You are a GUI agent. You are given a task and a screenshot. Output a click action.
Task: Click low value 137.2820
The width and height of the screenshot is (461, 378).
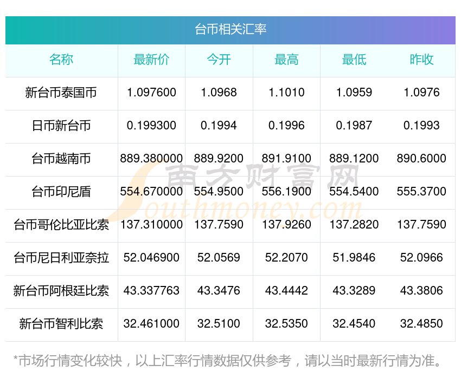point(354,225)
